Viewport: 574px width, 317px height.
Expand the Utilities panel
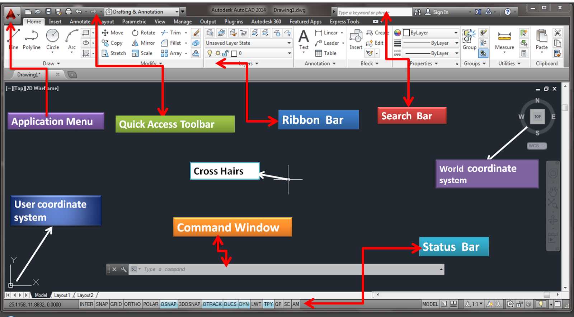tap(509, 63)
